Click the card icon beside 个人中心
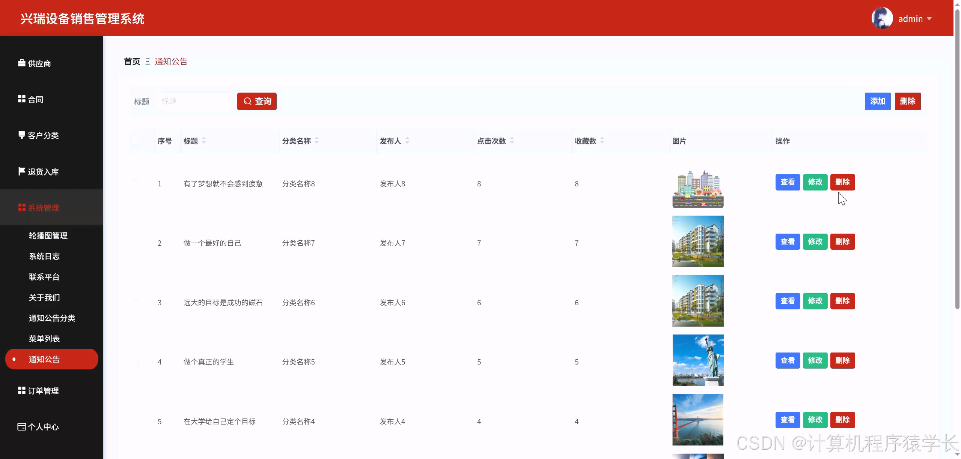The height and width of the screenshot is (459, 961). click(22, 427)
